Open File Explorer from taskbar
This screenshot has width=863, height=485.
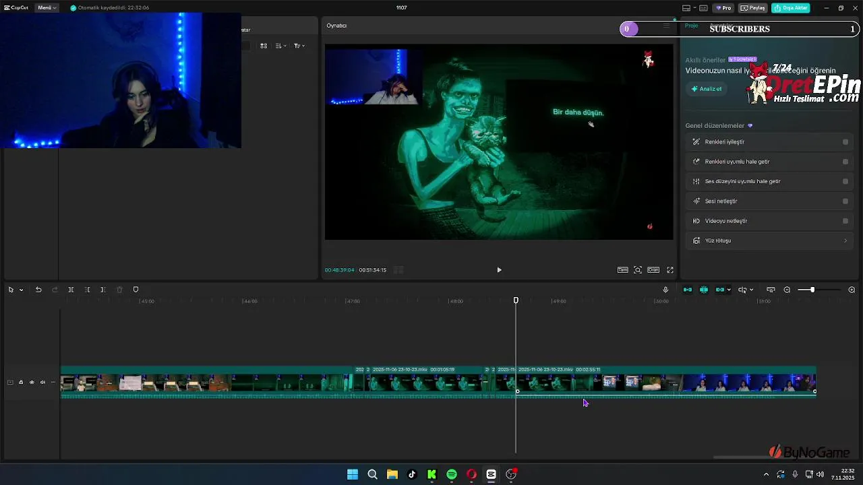392,474
